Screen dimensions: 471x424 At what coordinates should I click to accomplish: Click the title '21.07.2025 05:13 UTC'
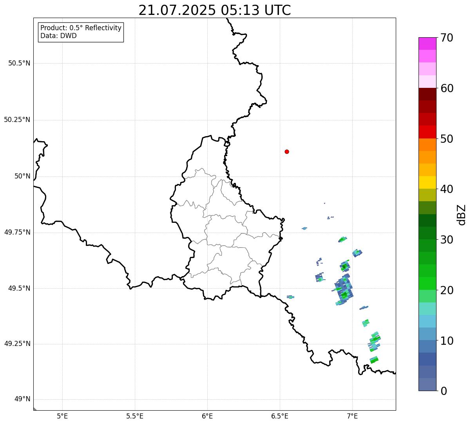click(215, 10)
